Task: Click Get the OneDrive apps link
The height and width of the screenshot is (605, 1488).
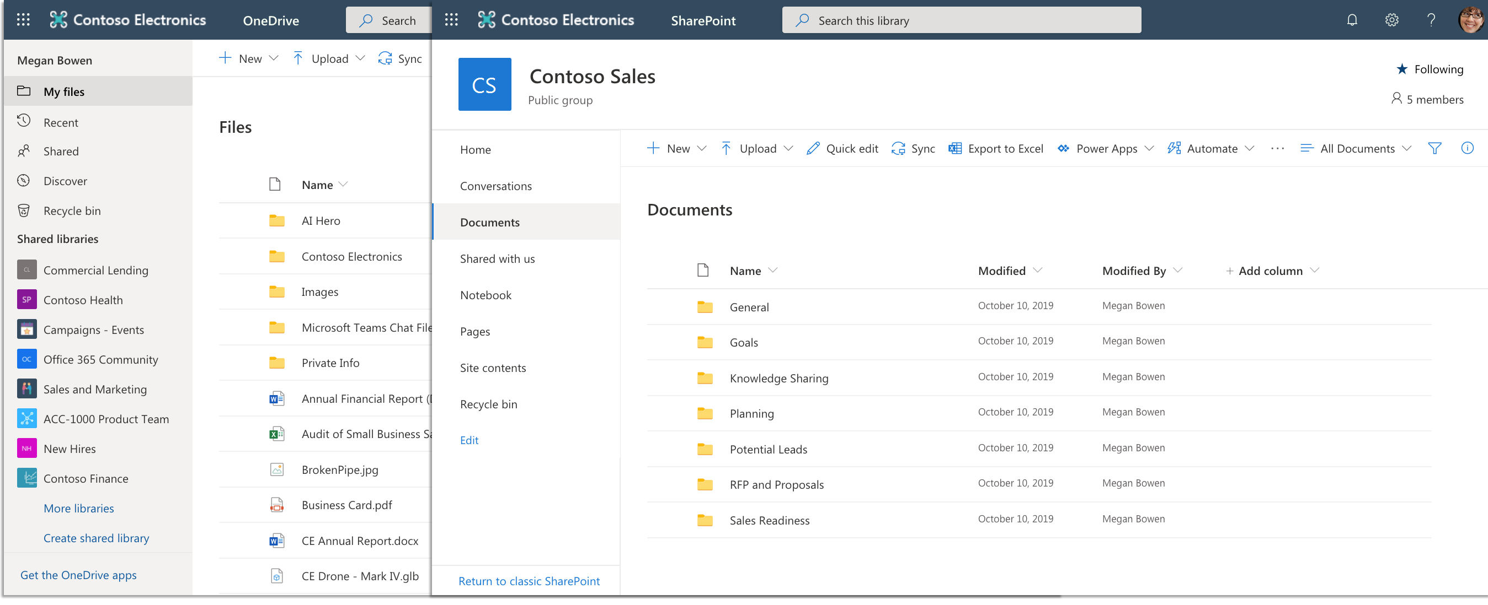Action: coord(78,575)
